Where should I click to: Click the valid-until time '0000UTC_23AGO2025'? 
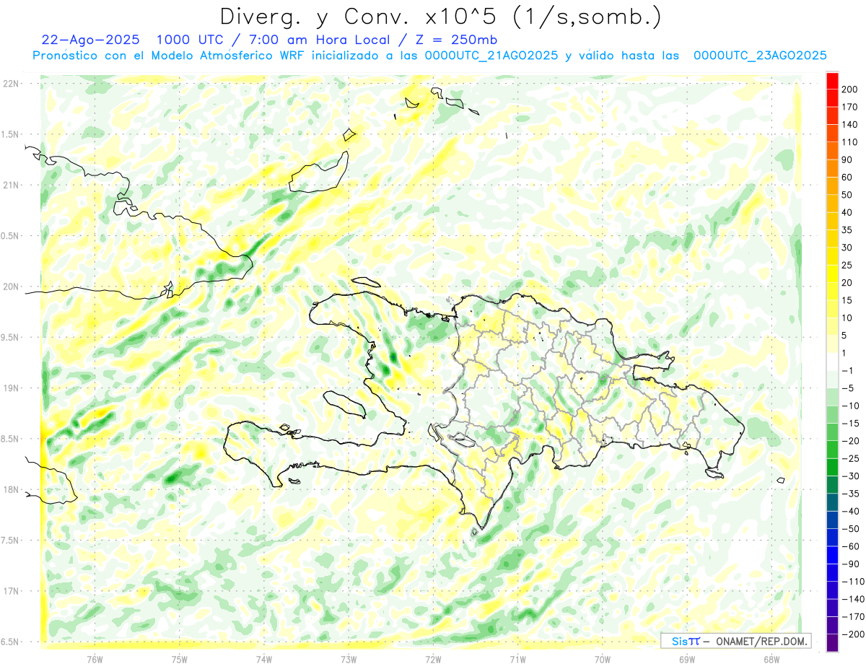pos(760,56)
